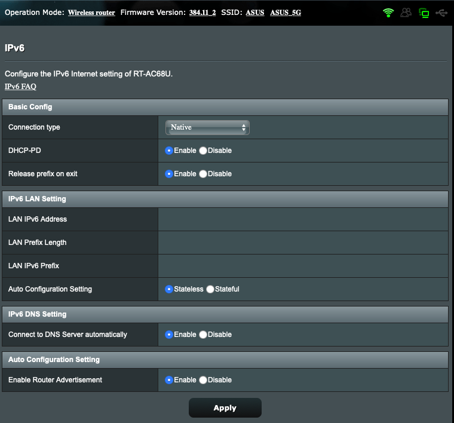454x423 pixels.
Task: Click the USB device status icon
Action: point(441,13)
